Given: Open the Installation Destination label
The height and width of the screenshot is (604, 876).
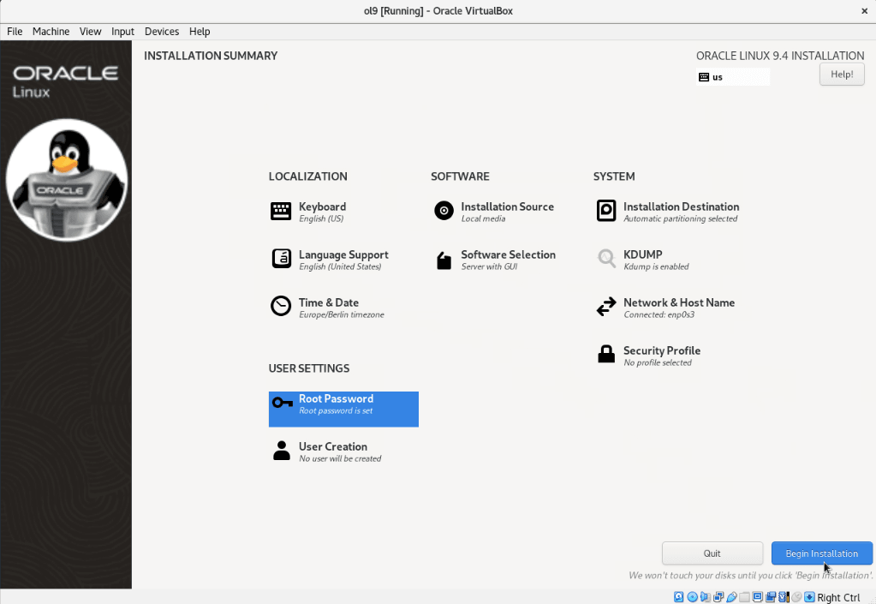Looking at the screenshot, I should click(x=681, y=206).
